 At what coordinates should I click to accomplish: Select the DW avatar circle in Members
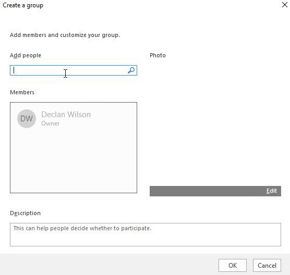pos(27,119)
